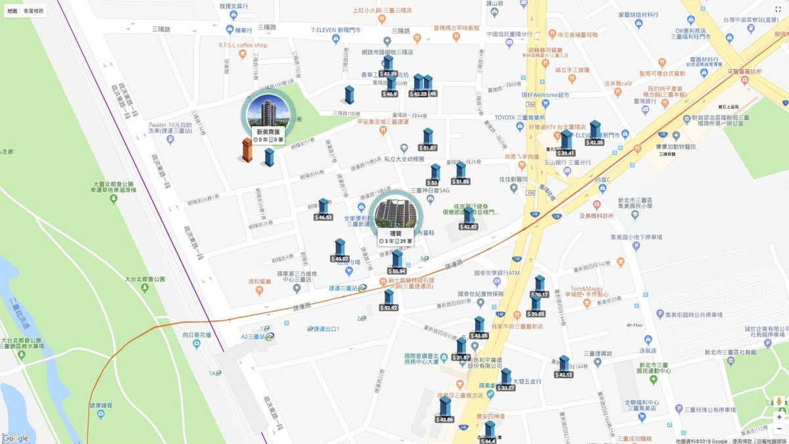Select the 三重捷興宮 location pin
This screenshot has height=444, width=789.
coord(598,362)
